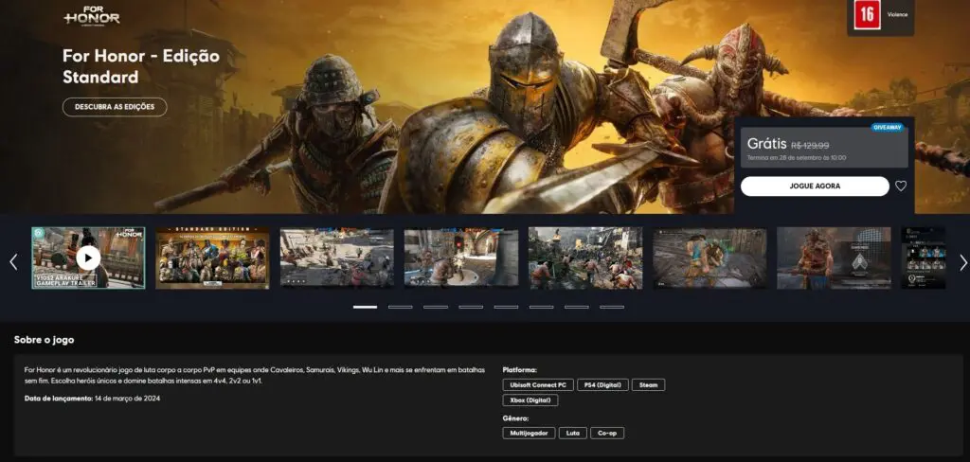
Task: Open the fourth carousel screenshot thumbnail
Action: pyautogui.click(x=461, y=258)
